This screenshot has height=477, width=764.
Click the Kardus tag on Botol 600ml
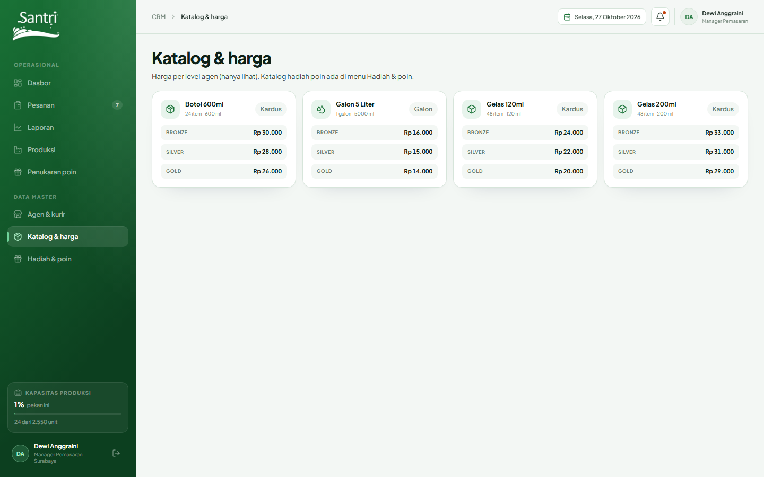pyautogui.click(x=271, y=109)
